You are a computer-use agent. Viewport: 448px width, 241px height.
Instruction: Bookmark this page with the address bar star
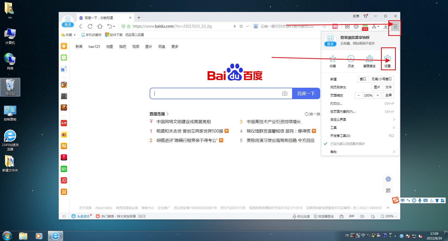tap(241, 26)
